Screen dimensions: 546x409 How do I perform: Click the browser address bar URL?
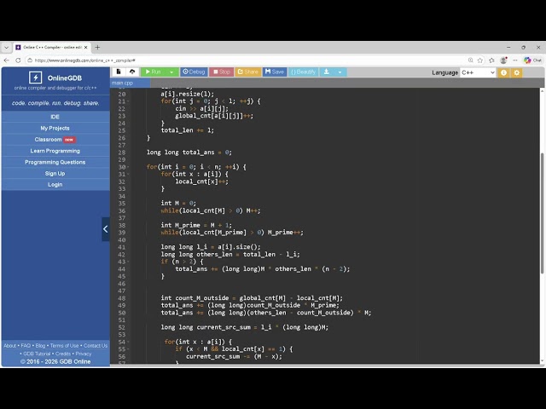pyautogui.click(x=84, y=60)
